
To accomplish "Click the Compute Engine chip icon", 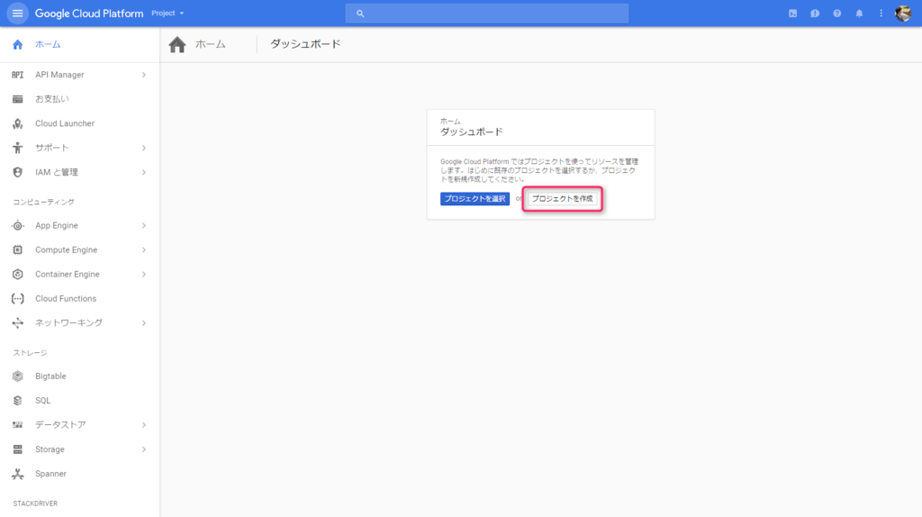I will (18, 250).
